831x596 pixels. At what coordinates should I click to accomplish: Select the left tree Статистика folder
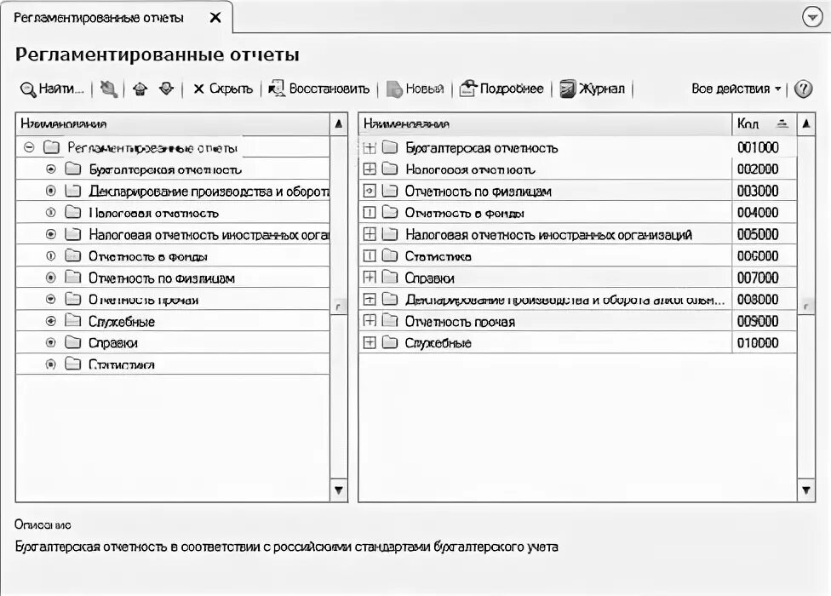click(172, 364)
